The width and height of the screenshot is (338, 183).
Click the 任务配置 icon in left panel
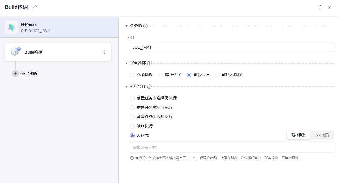12,27
